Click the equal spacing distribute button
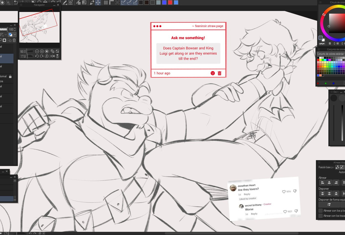Image resolution: width=345 pixels, height=235 pixels. pyautogui.click(x=329, y=204)
